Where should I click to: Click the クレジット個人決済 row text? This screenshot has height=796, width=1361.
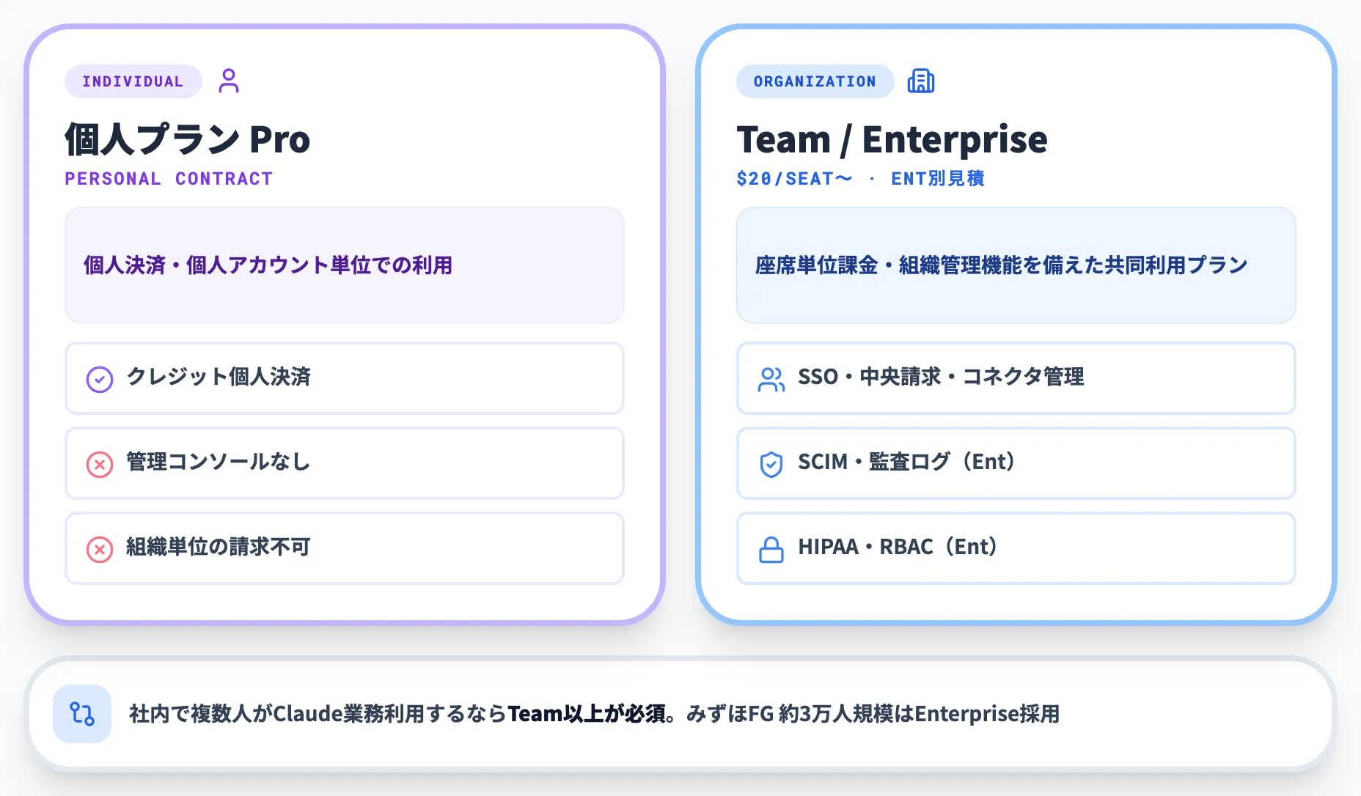219,377
